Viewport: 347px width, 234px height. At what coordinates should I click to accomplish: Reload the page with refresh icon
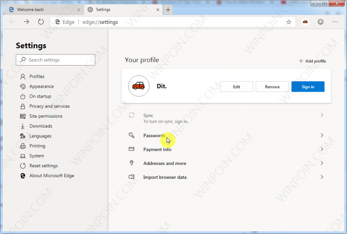[41, 22]
